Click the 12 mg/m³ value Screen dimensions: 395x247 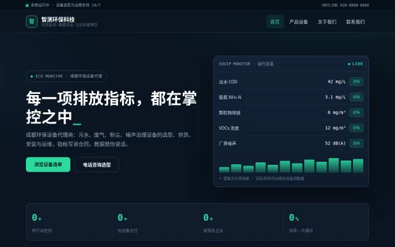click(x=335, y=128)
